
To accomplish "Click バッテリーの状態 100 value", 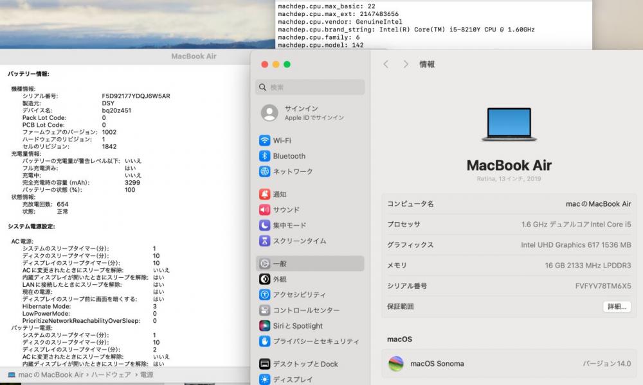I will tap(130, 190).
